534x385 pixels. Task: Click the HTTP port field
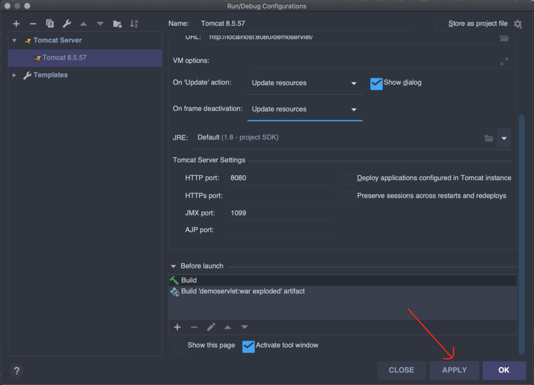(281, 178)
